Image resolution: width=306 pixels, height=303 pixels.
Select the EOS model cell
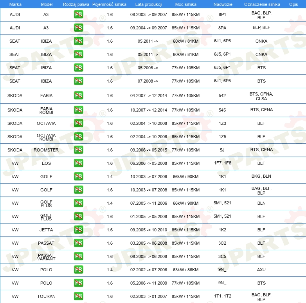point(46,163)
